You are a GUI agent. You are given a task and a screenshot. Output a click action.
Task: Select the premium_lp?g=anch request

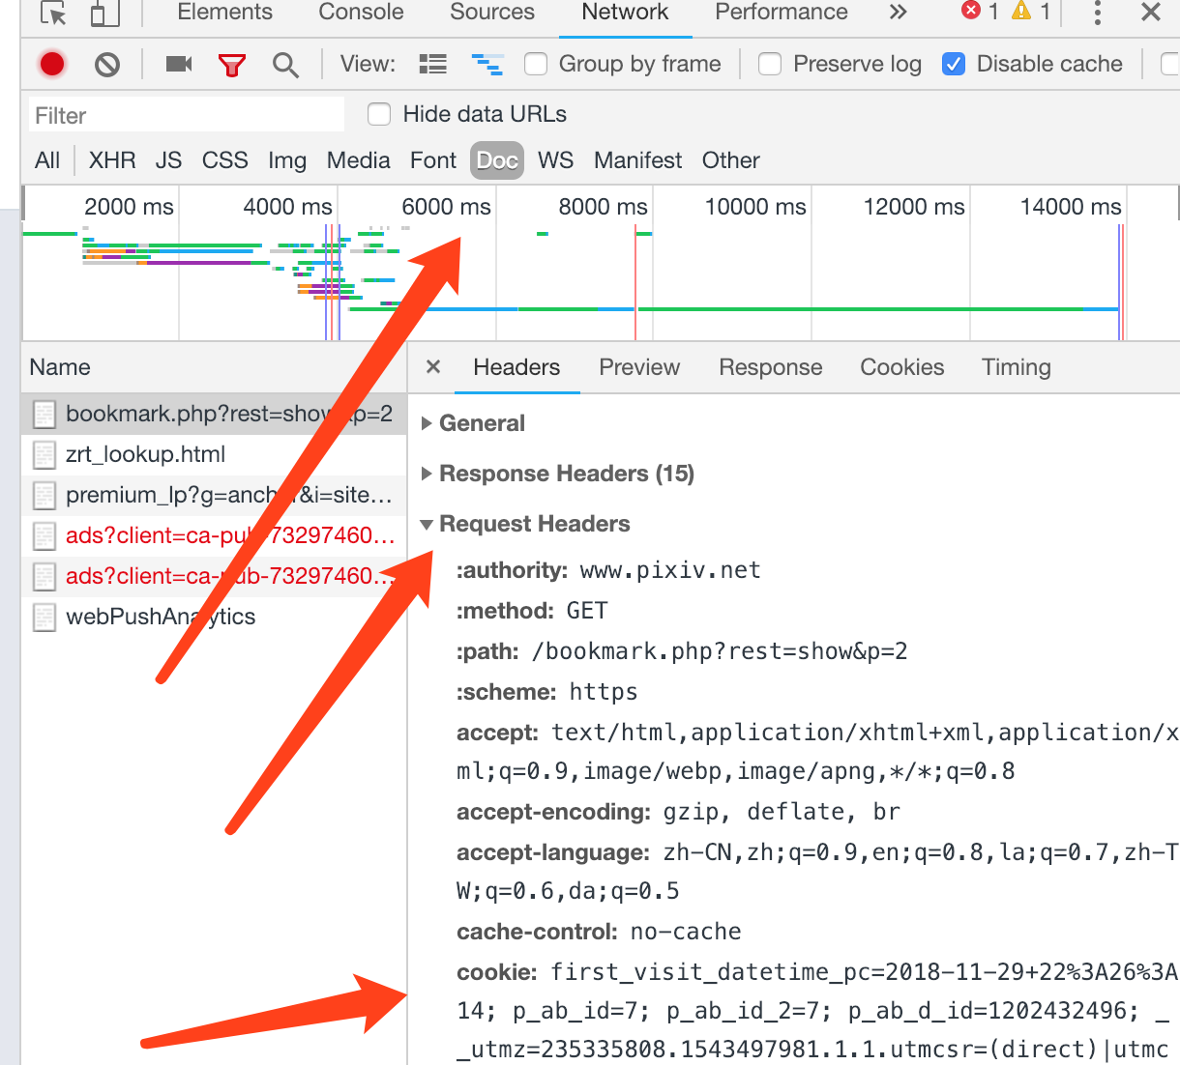pyautogui.click(x=214, y=496)
